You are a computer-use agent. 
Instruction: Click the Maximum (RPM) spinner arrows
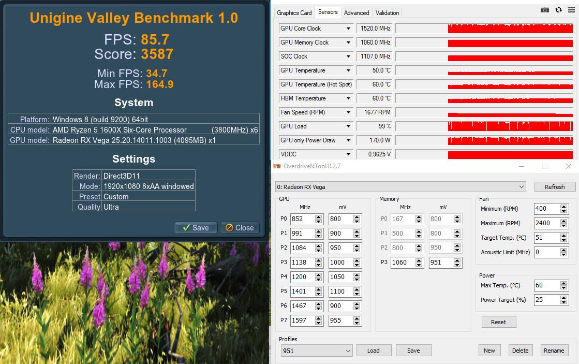click(x=564, y=223)
